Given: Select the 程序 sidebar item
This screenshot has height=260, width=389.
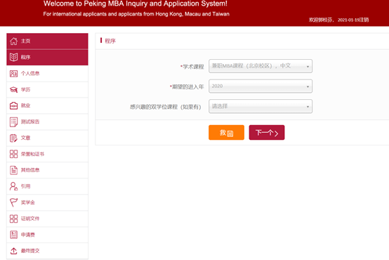Looking at the screenshot, I should [47, 58].
